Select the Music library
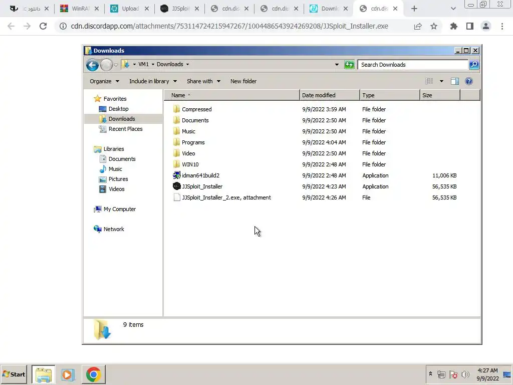The image size is (513, 385). click(x=115, y=169)
